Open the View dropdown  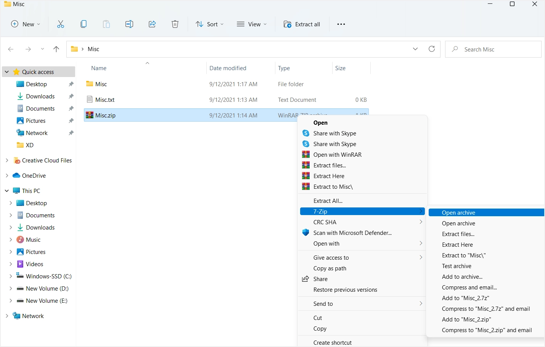tap(252, 24)
